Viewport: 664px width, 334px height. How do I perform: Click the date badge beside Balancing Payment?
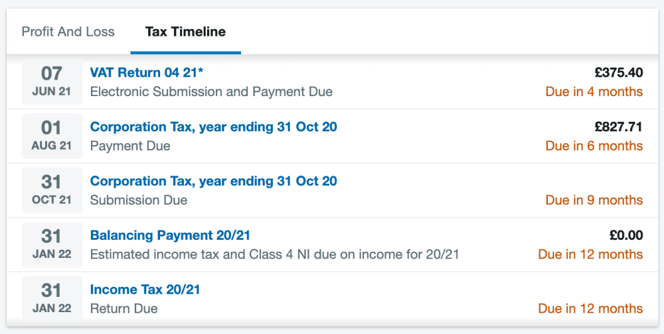tap(52, 244)
